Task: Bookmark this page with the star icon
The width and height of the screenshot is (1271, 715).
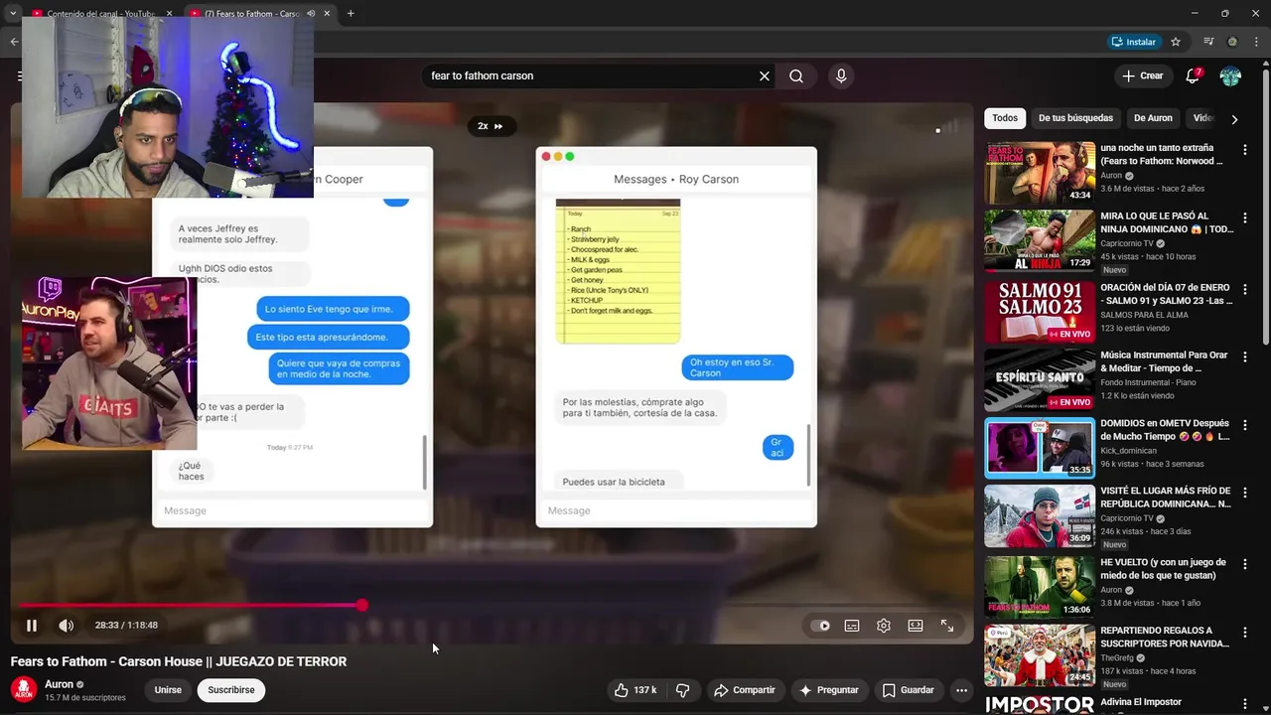Action: point(1176,42)
